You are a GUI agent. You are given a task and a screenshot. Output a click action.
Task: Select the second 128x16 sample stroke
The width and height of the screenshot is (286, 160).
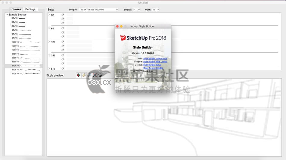pos(23,46)
